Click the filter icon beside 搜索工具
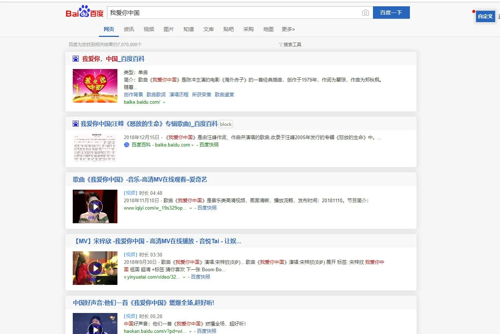500x334 pixels. coord(281,45)
